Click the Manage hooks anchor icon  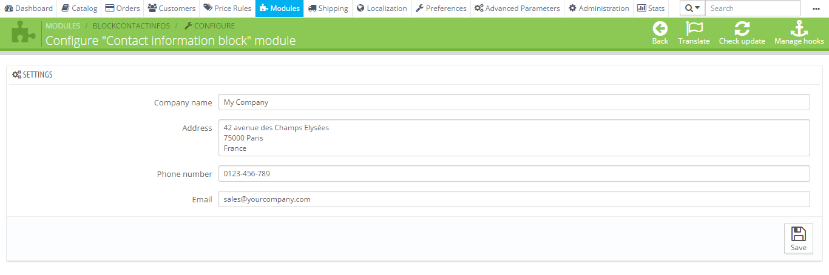(x=799, y=28)
